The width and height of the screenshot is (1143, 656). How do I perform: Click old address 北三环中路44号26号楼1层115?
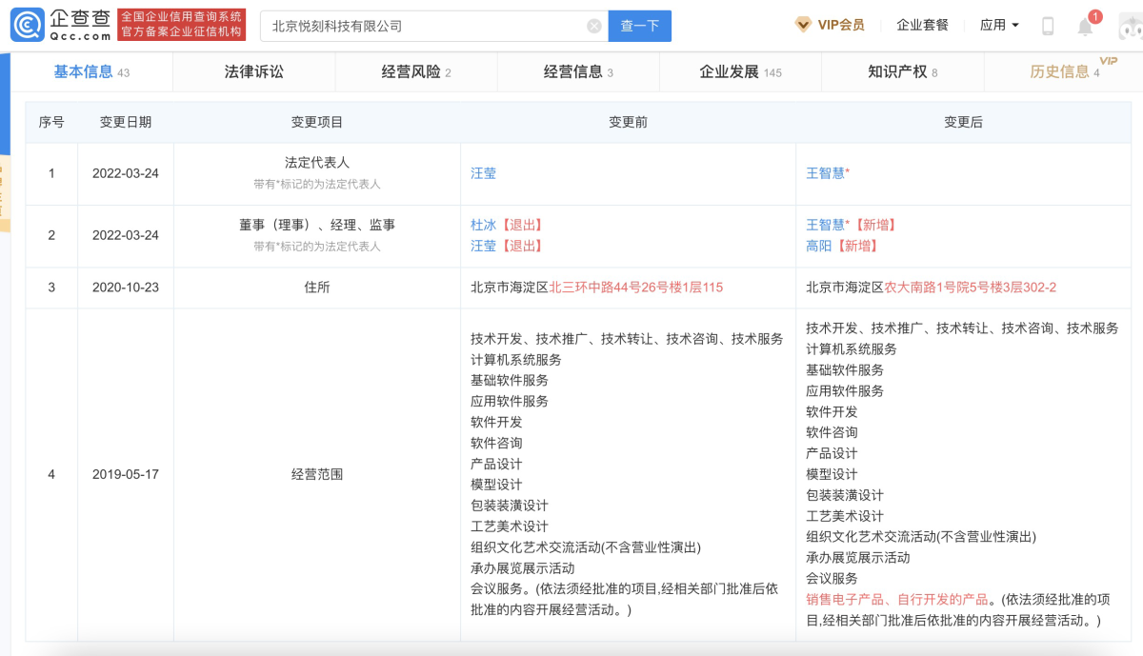click(636, 287)
